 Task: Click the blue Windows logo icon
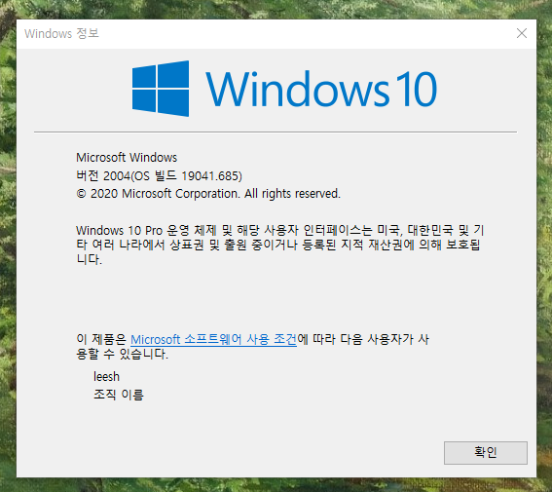pyautogui.click(x=161, y=89)
